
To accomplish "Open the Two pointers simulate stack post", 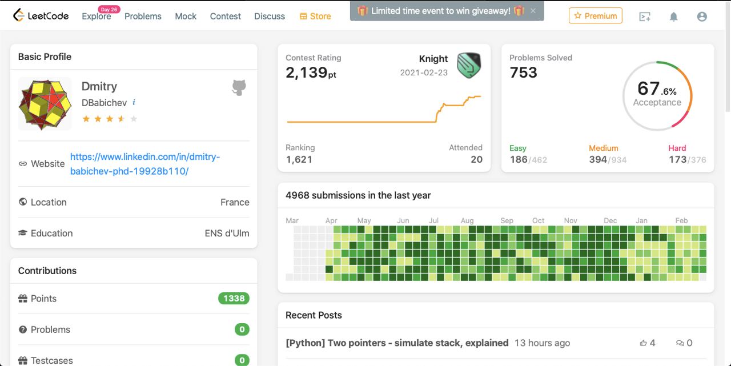I will pos(397,343).
